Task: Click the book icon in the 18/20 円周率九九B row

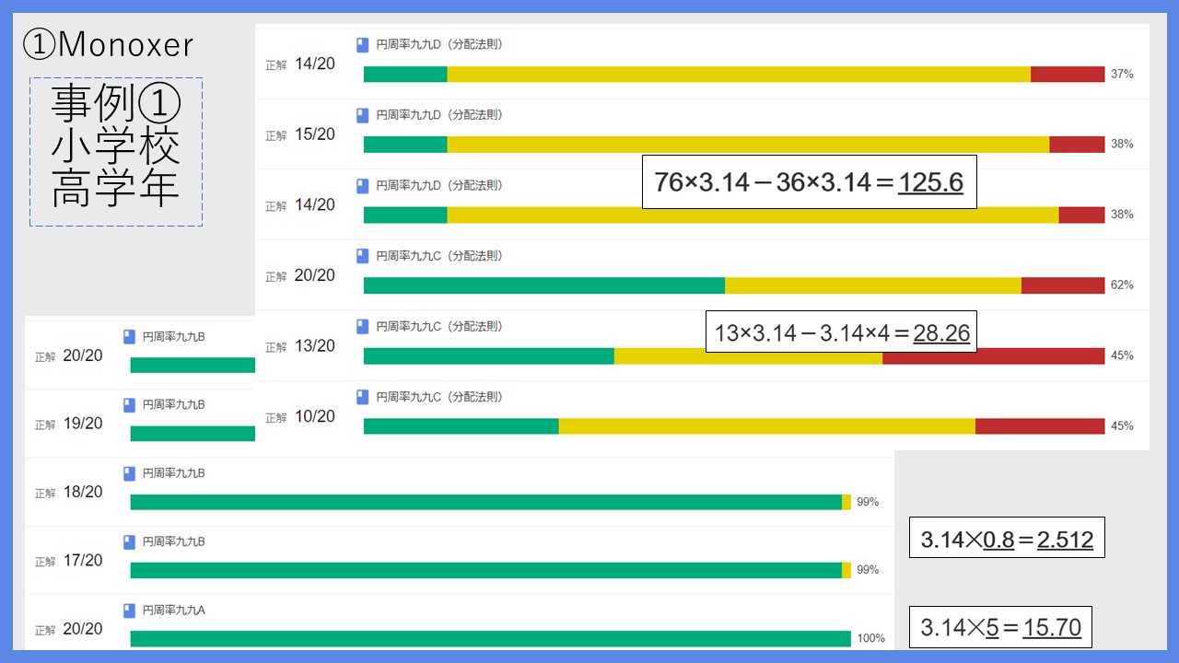Action: coord(129,473)
